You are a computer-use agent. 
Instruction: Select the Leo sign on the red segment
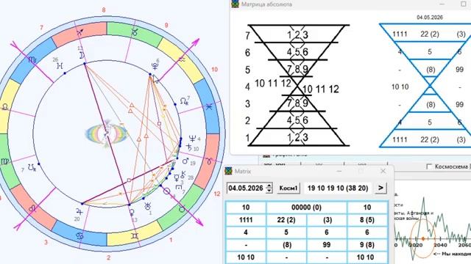[x=32, y=208]
